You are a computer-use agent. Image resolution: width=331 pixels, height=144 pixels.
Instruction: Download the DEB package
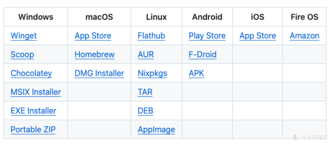pyautogui.click(x=146, y=111)
